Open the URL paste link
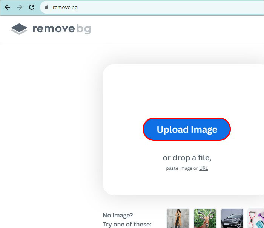The width and height of the screenshot is (264, 228). coord(203,168)
